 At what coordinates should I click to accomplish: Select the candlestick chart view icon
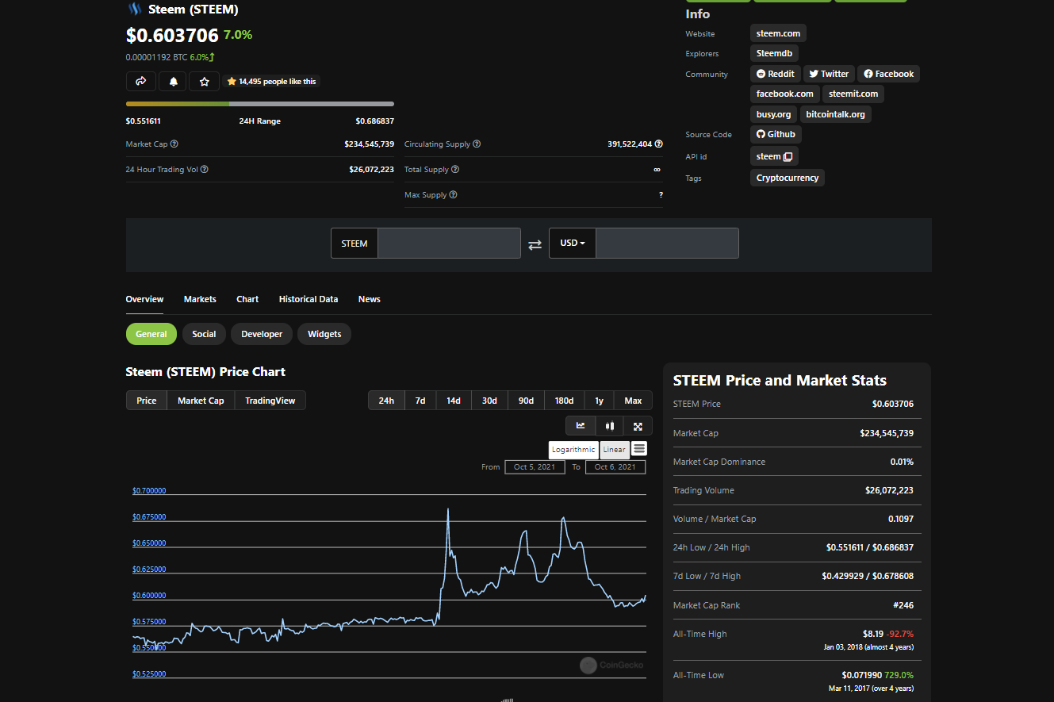point(609,426)
